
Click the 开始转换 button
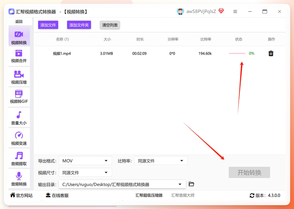pos(249,172)
